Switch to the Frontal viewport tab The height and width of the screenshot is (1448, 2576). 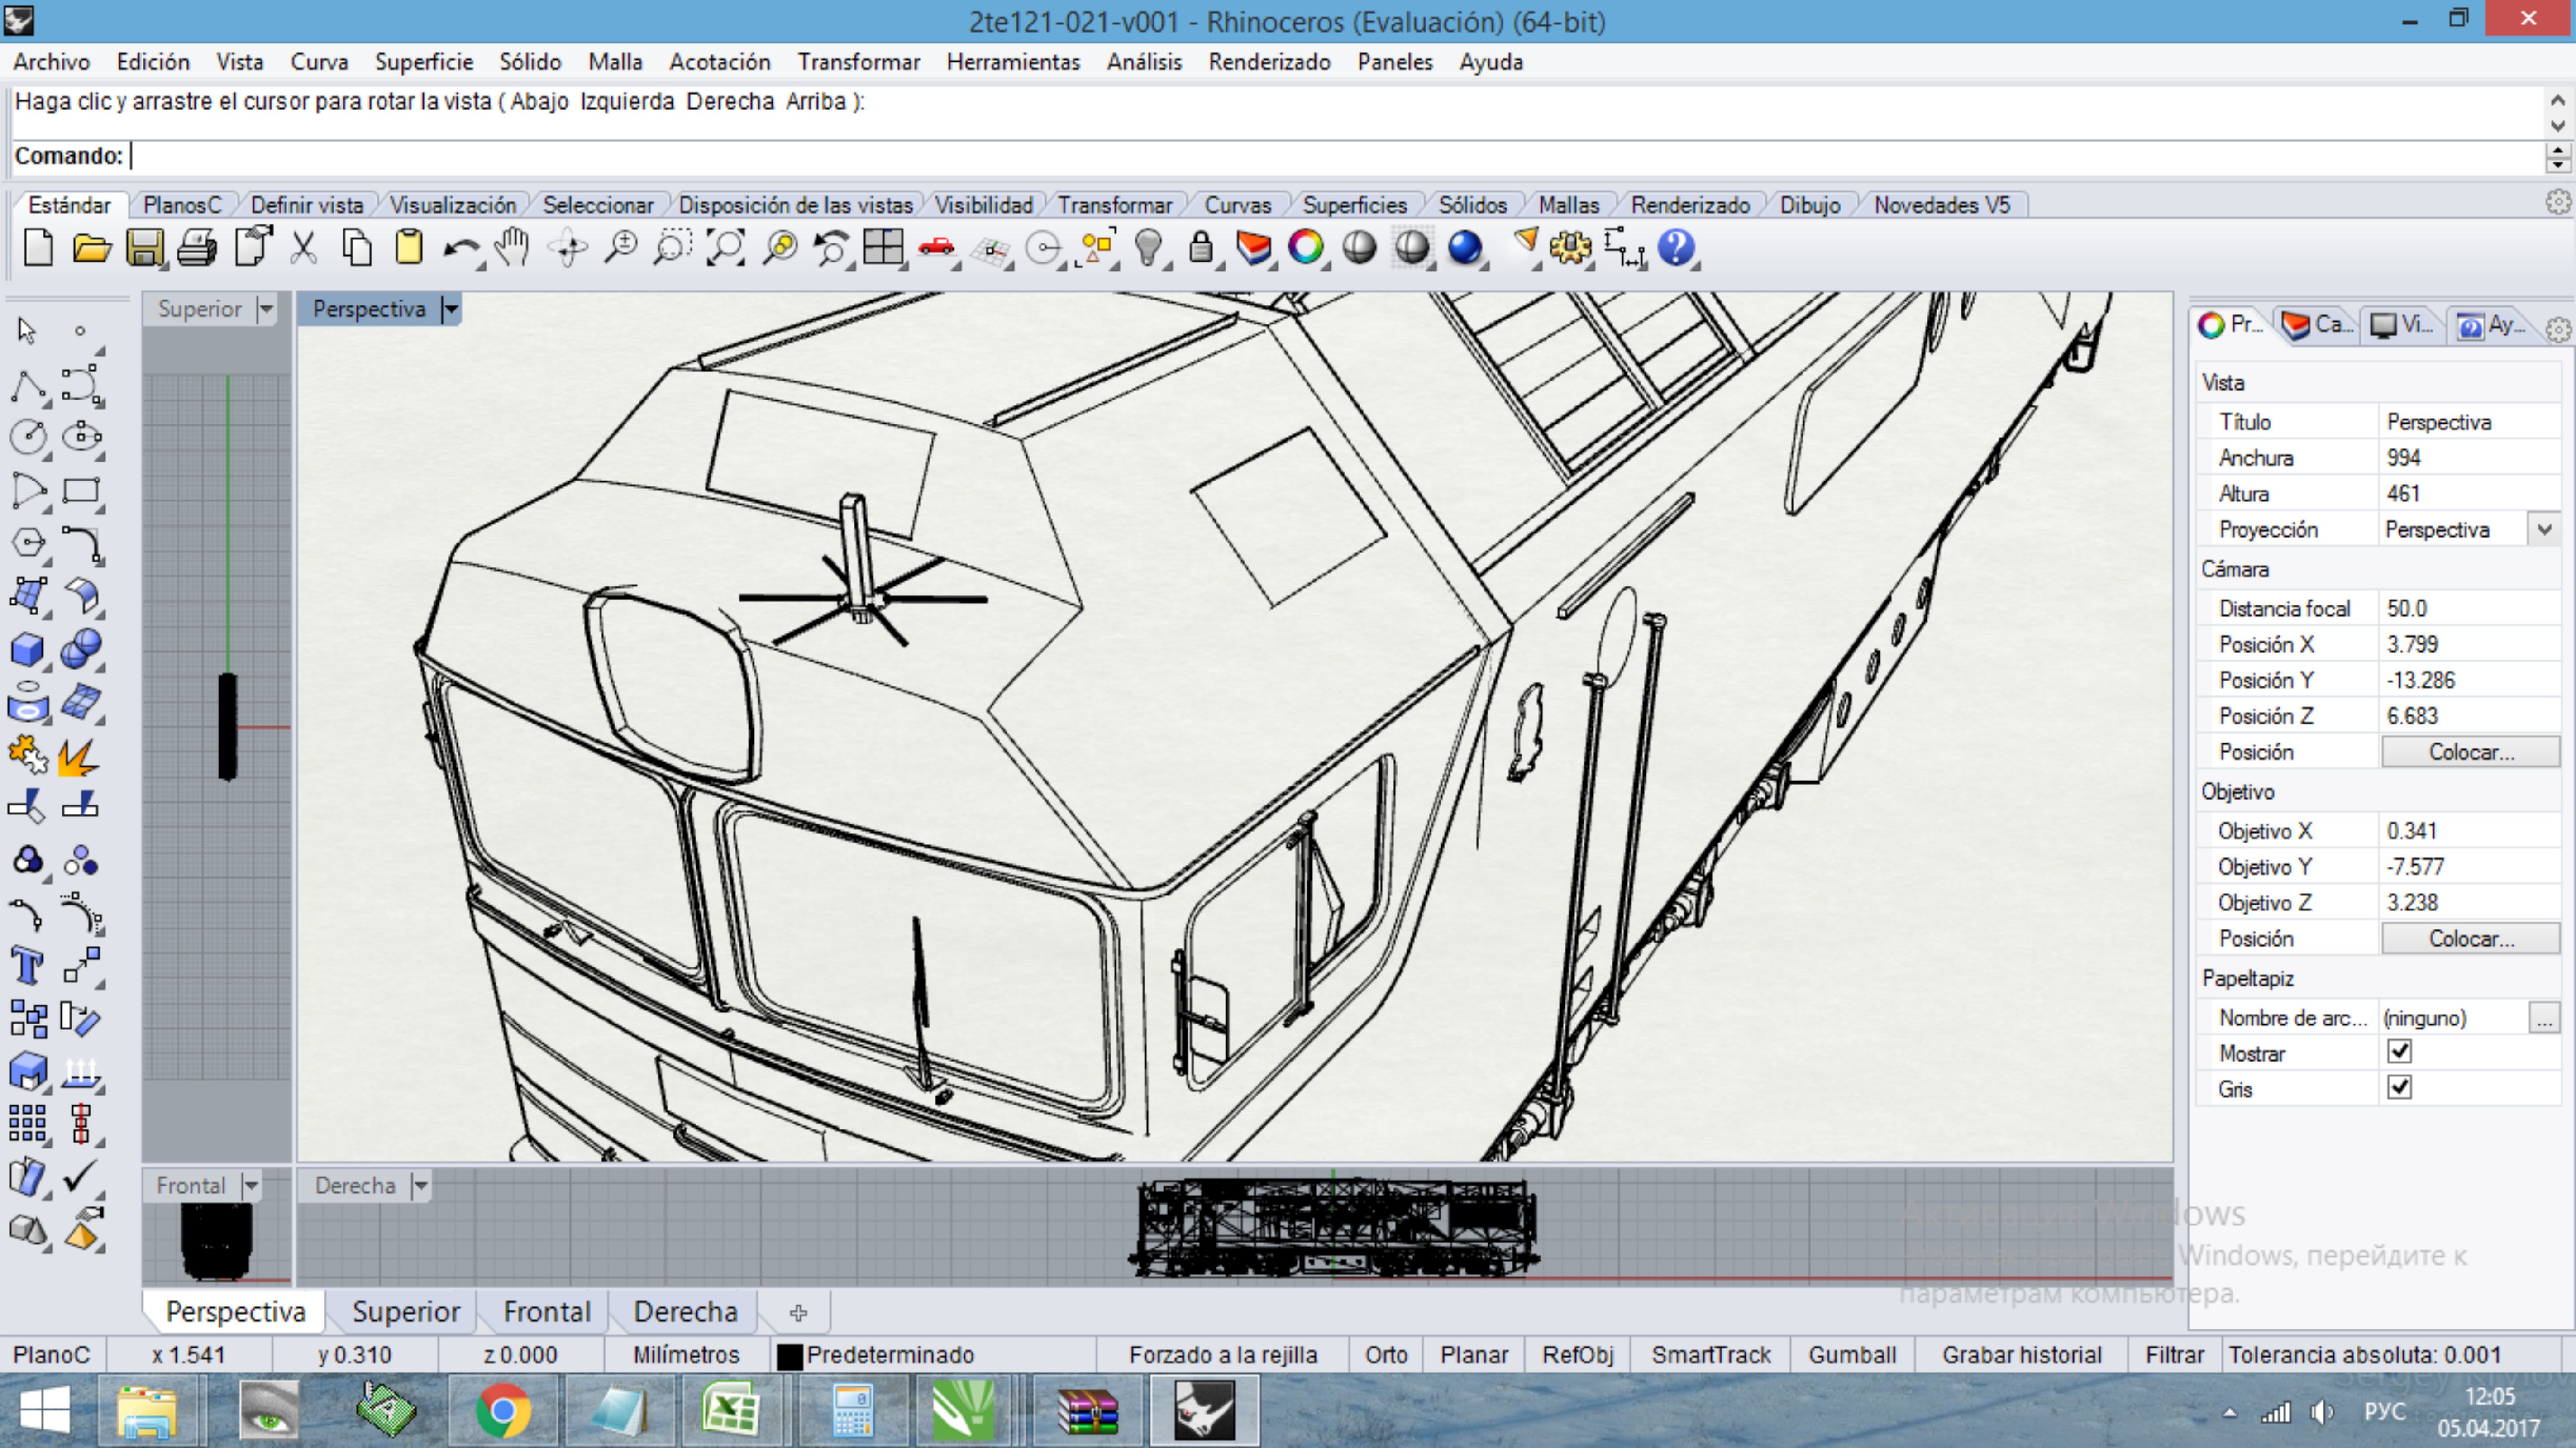tap(547, 1312)
